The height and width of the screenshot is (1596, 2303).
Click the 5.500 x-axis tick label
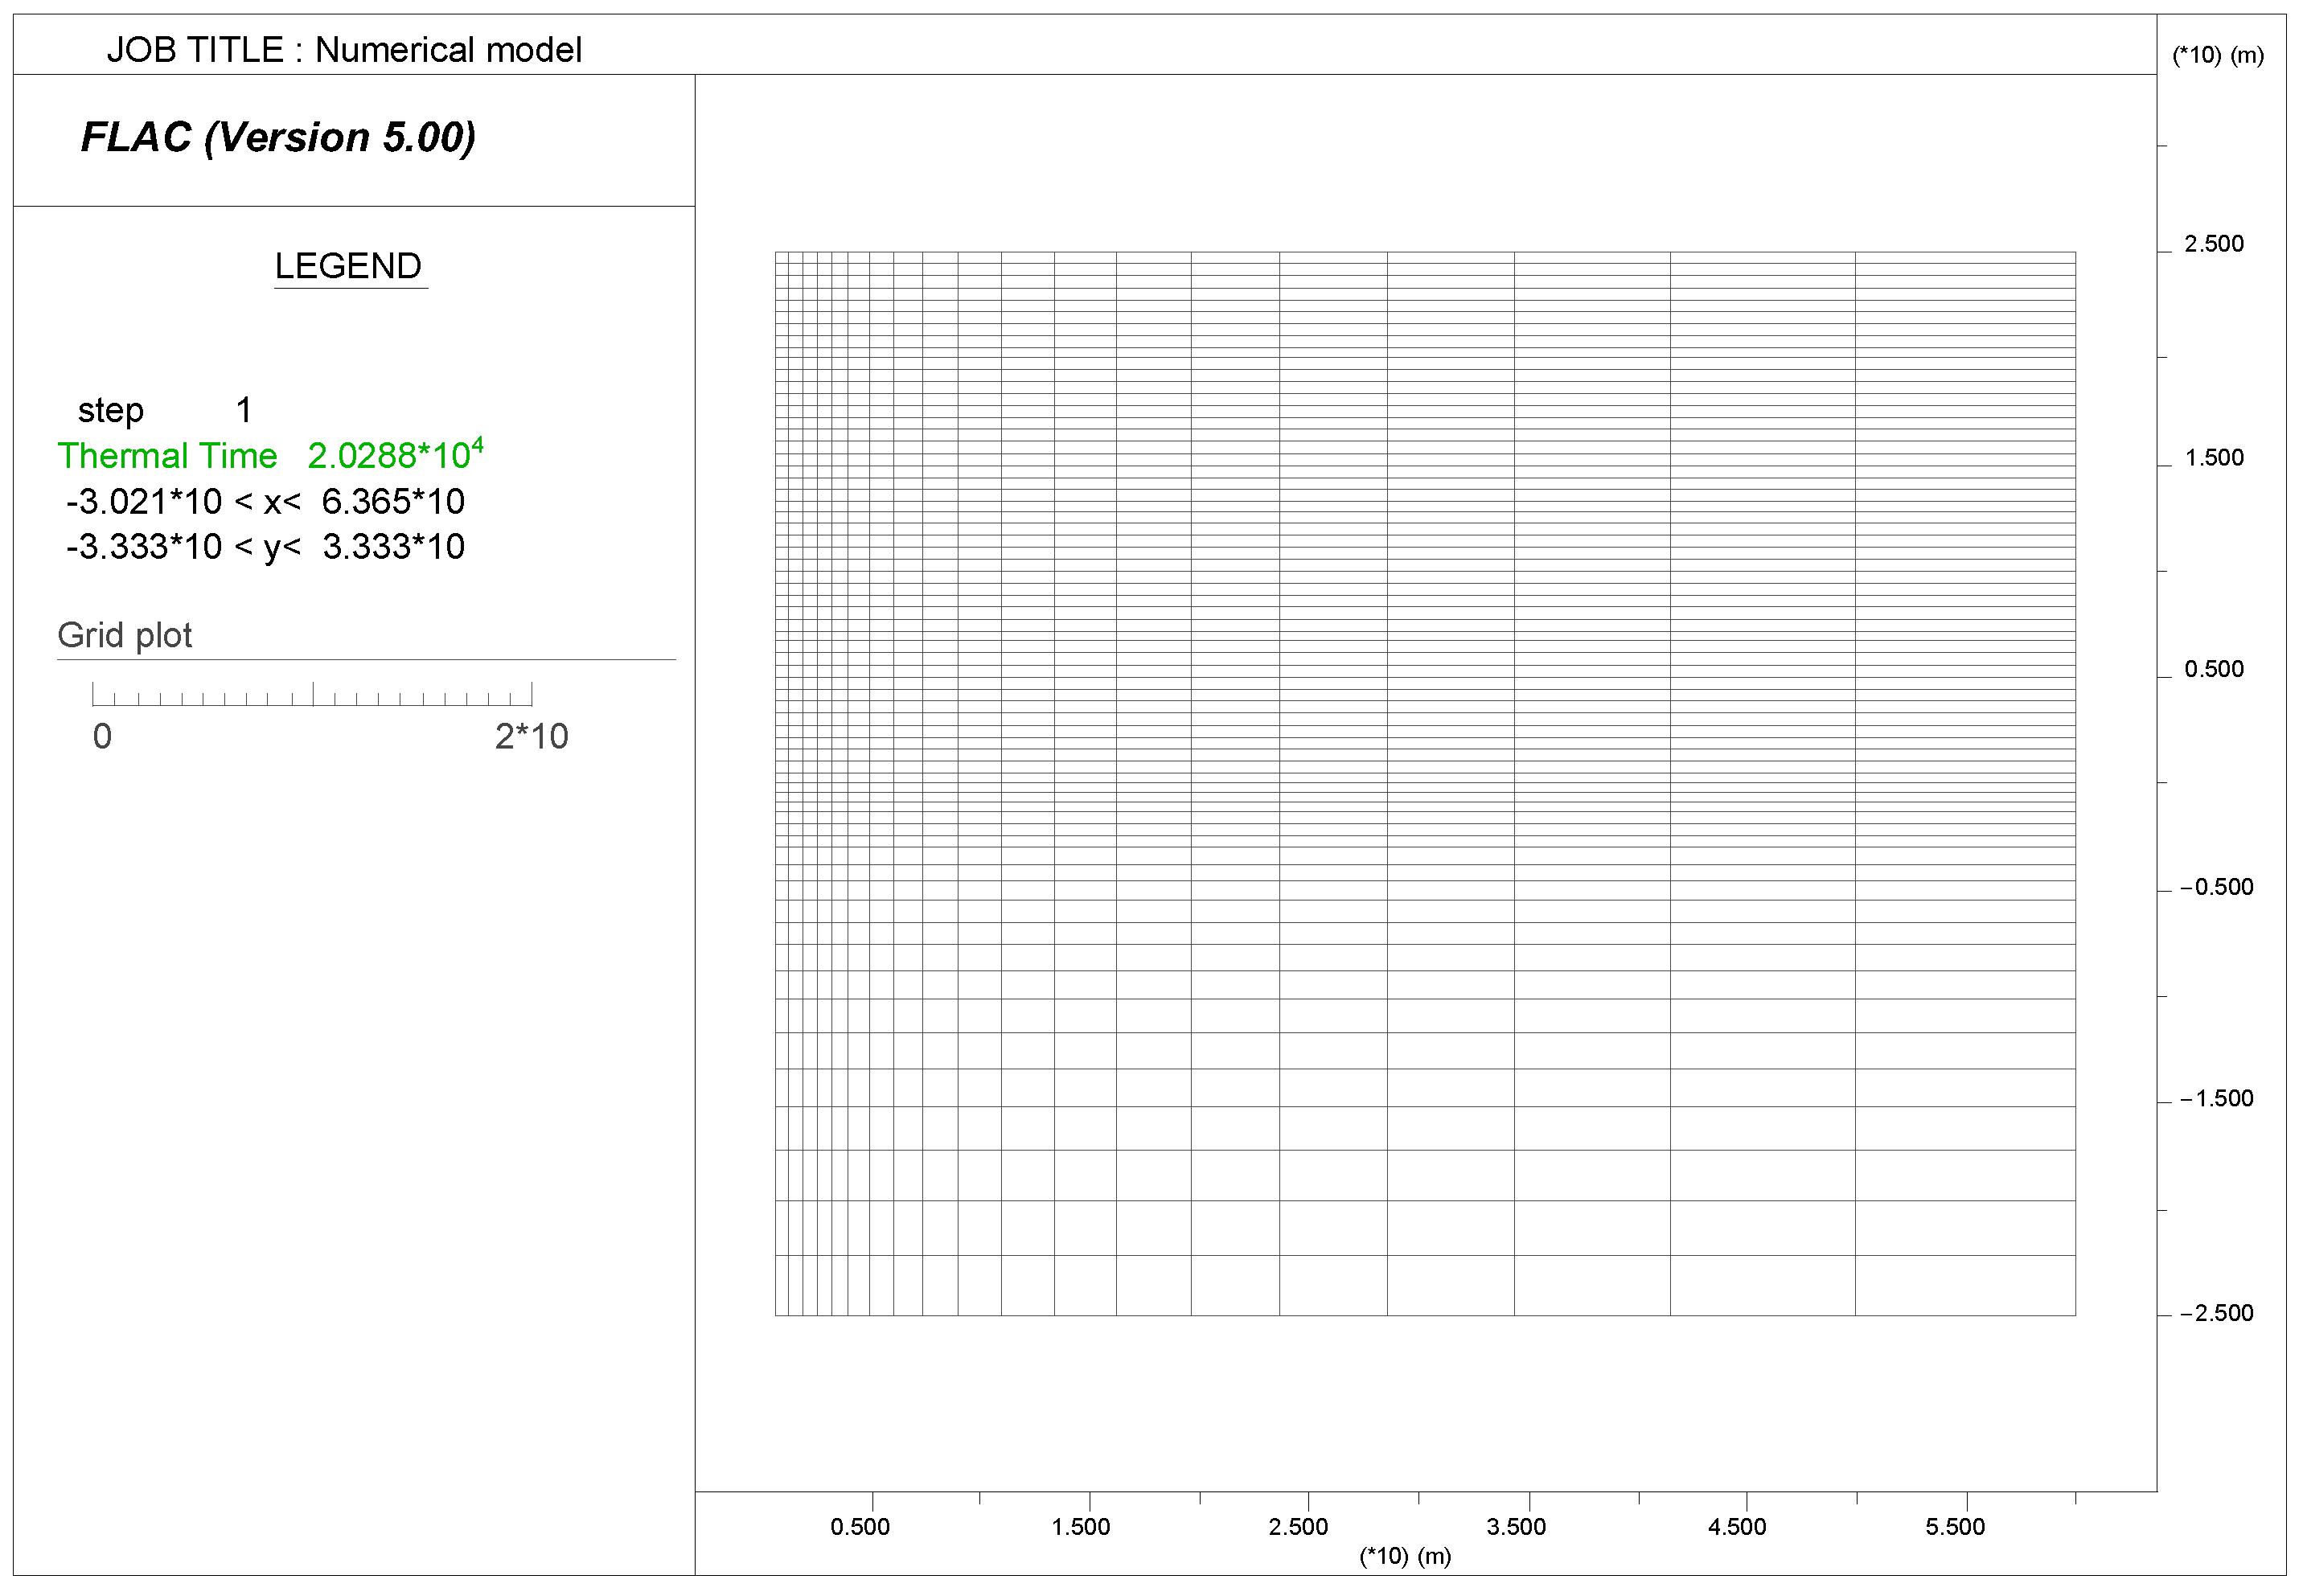pyautogui.click(x=1955, y=1527)
